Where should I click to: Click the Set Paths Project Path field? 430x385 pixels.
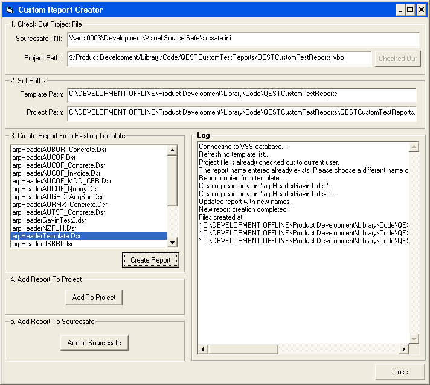241,112
